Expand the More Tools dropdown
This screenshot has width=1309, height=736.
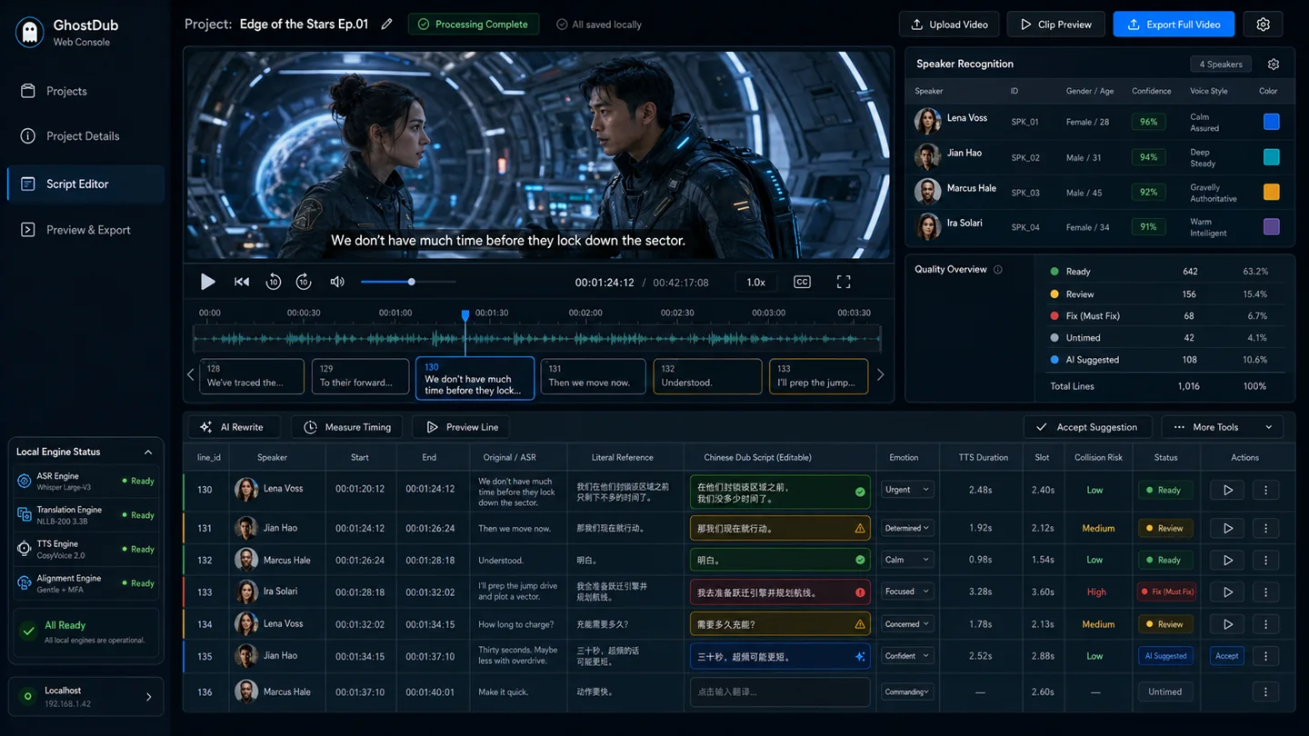click(x=1222, y=427)
